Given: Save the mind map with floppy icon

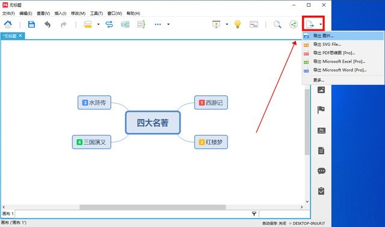Looking at the screenshot, I should [31, 24].
